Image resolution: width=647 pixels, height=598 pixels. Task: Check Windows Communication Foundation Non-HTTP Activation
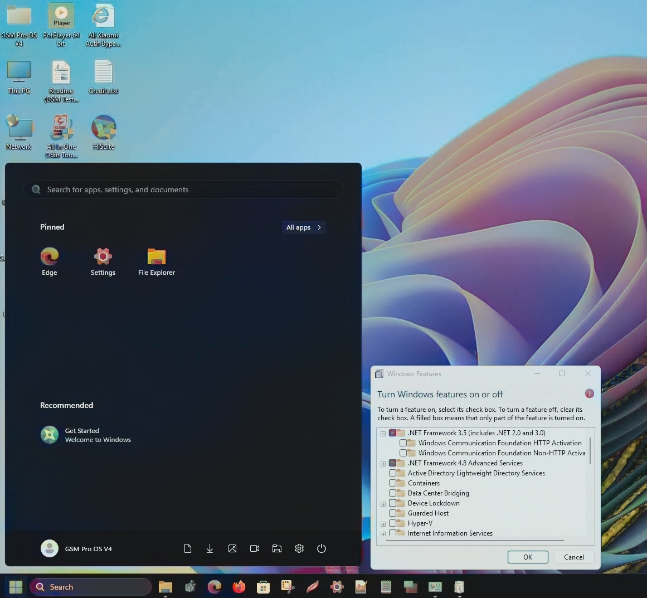pyautogui.click(x=403, y=453)
